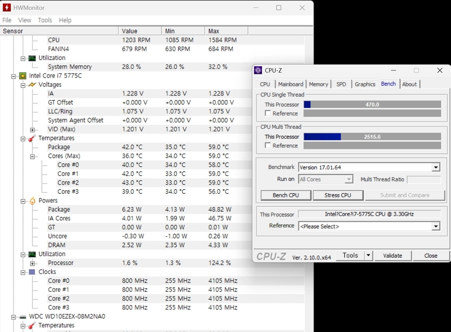
Task: Click the Value column header
Action: pos(140,31)
